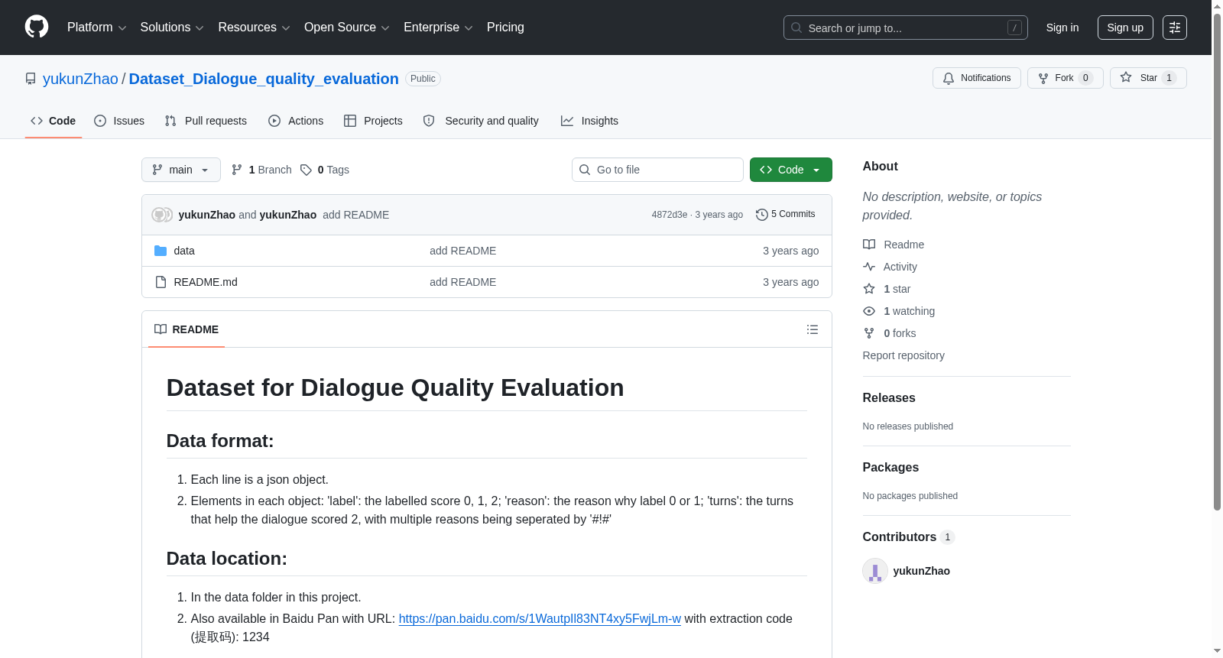This screenshot has width=1223, height=658.
Task: Click the Sign in link
Action: click(1062, 28)
